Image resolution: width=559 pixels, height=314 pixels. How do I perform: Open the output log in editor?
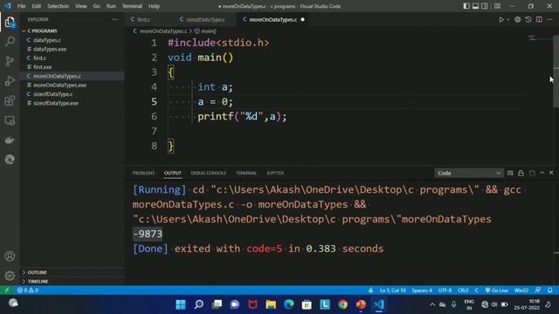click(x=532, y=173)
